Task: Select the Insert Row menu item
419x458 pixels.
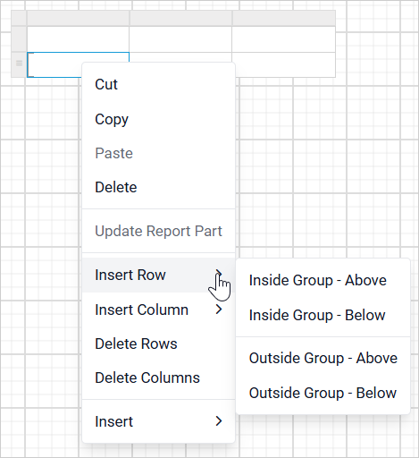Action: tap(158, 275)
